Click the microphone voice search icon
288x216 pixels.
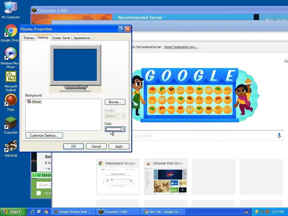pos(279,136)
